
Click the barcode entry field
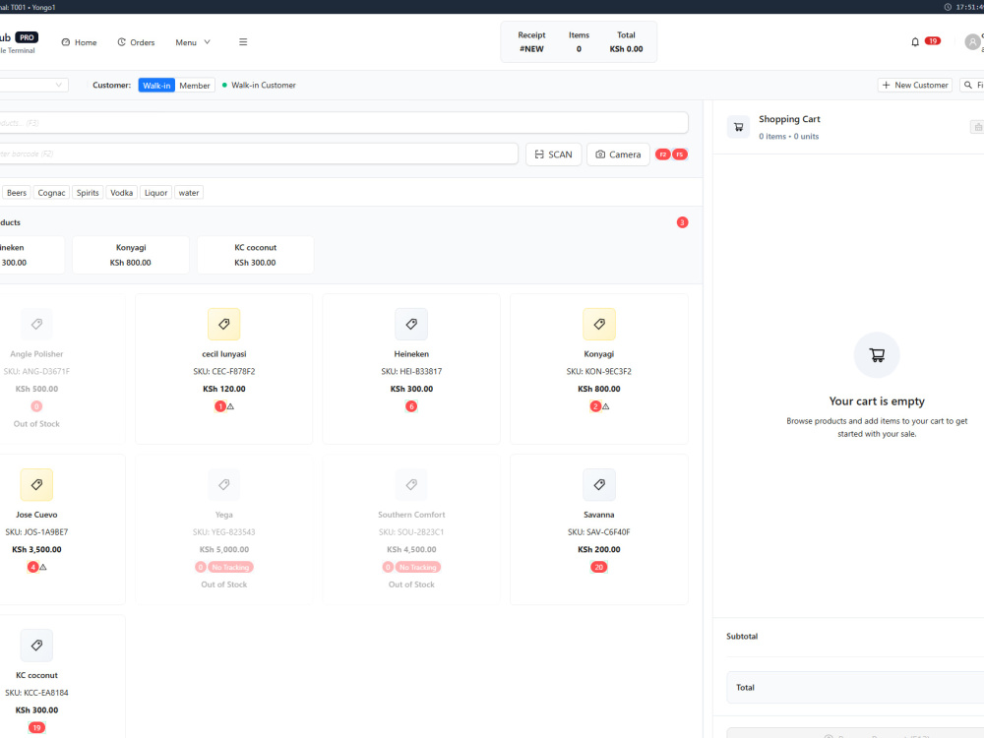pos(259,154)
